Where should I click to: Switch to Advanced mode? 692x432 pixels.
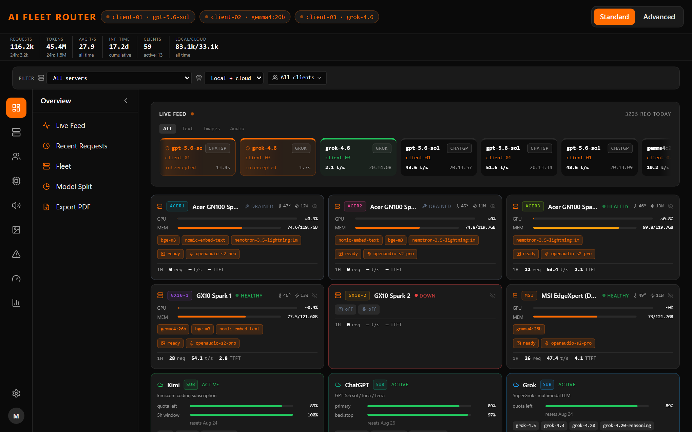659,17
